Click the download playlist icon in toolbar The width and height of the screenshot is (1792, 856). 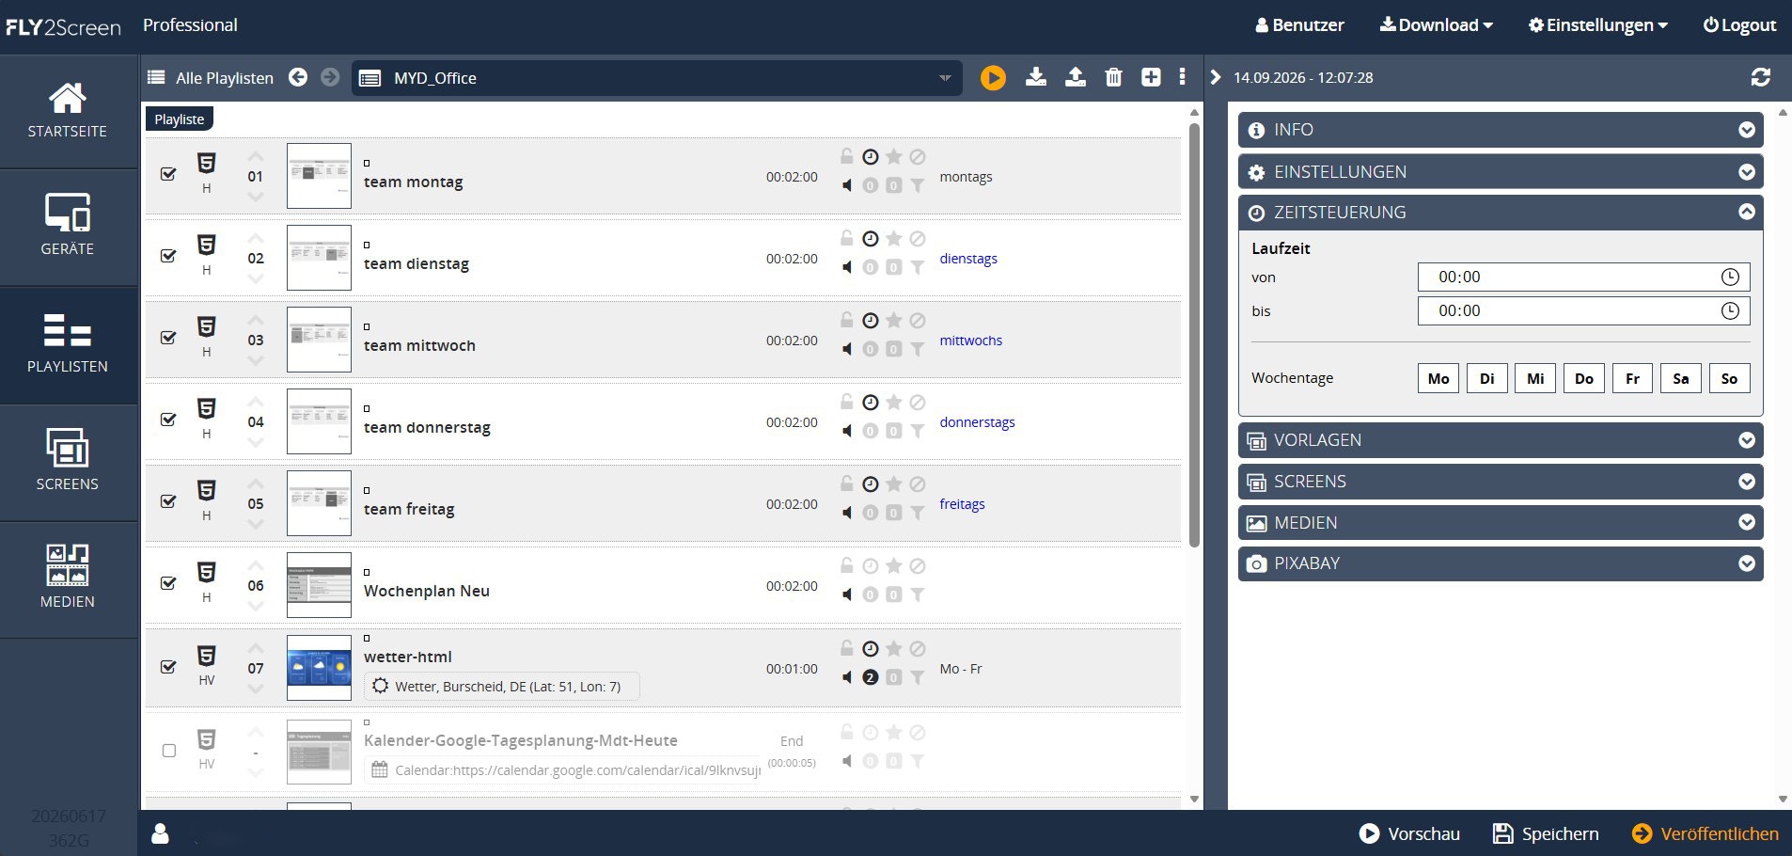(x=1036, y=77)
